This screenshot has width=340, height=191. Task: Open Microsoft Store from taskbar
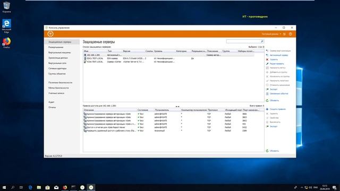click(47, 187)
